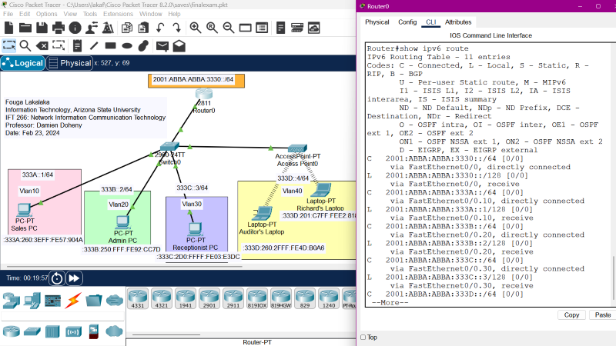Click the Paste clipboard icon in main toolbar

pos(143,28)
